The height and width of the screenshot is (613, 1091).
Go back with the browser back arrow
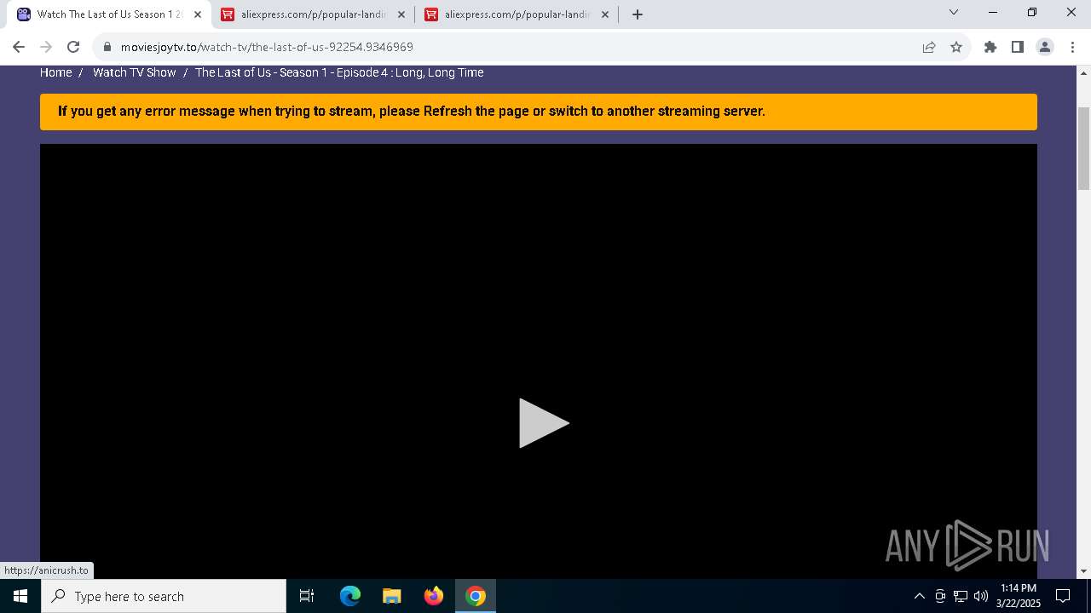pyautogui.click(x=19, y=47)
